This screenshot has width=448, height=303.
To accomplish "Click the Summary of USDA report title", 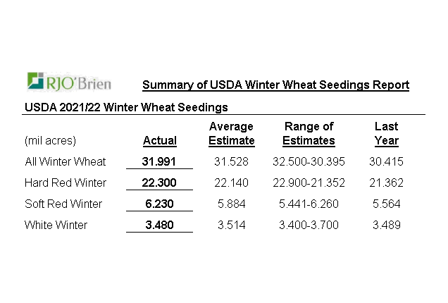I will pyautogui.click(x=275, y=85).
